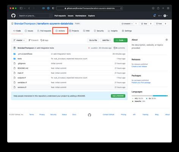This screenshot has height=152, width=179.
Task: Go back with Safari back arrow
Action: click(x=29, y=8)
